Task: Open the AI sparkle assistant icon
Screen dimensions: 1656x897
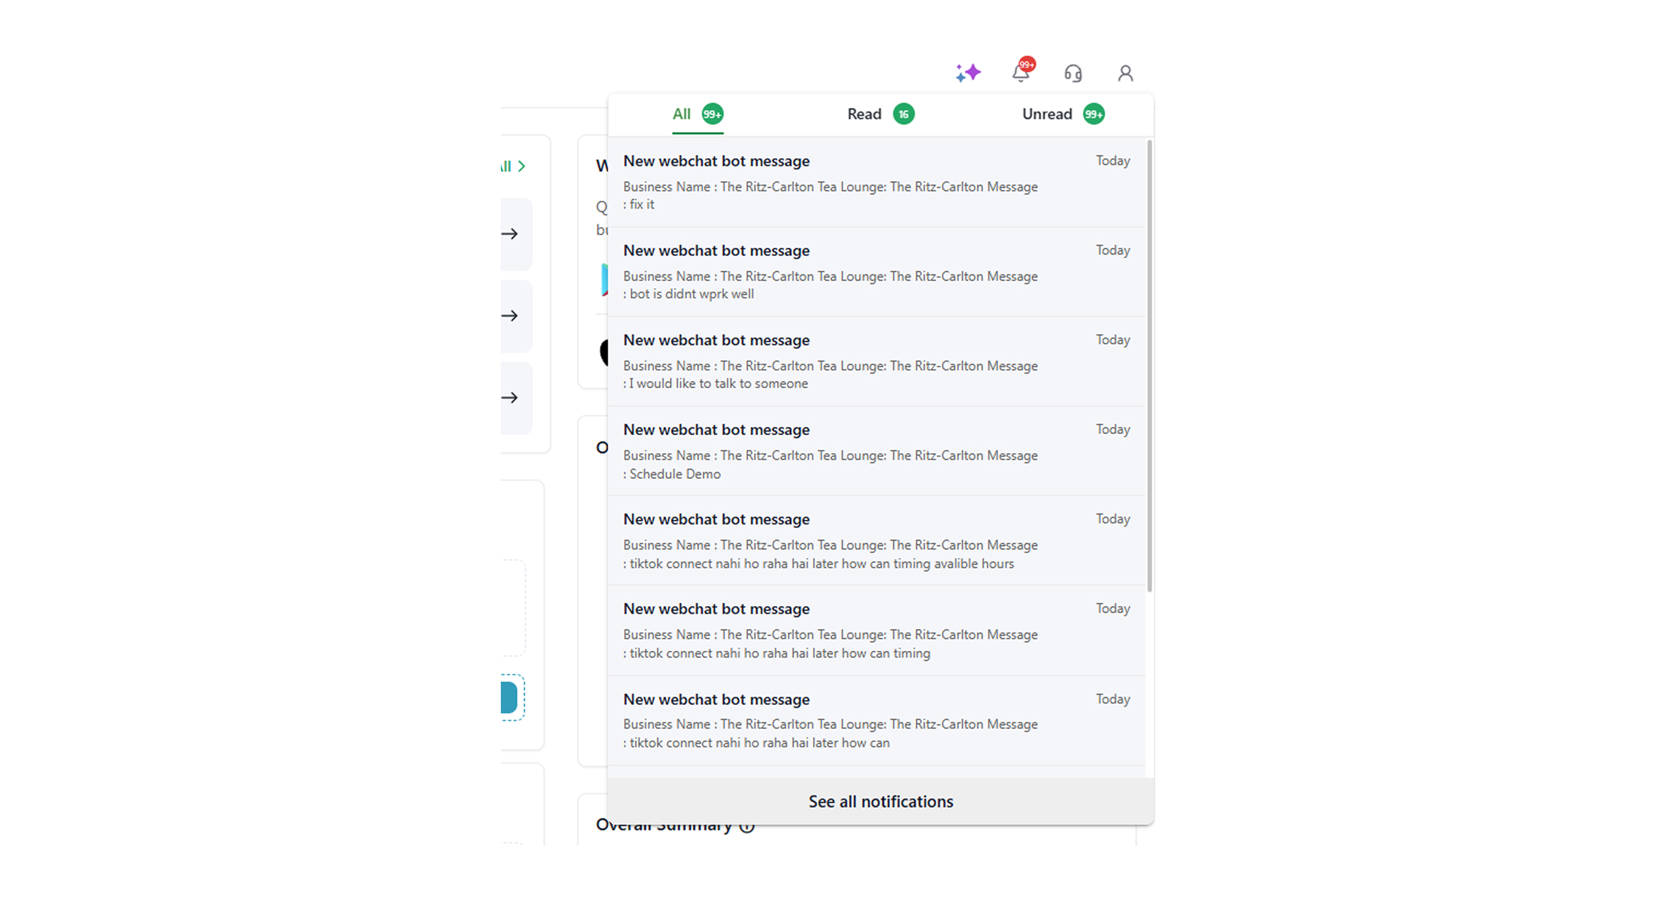Action: click(968, 72)
